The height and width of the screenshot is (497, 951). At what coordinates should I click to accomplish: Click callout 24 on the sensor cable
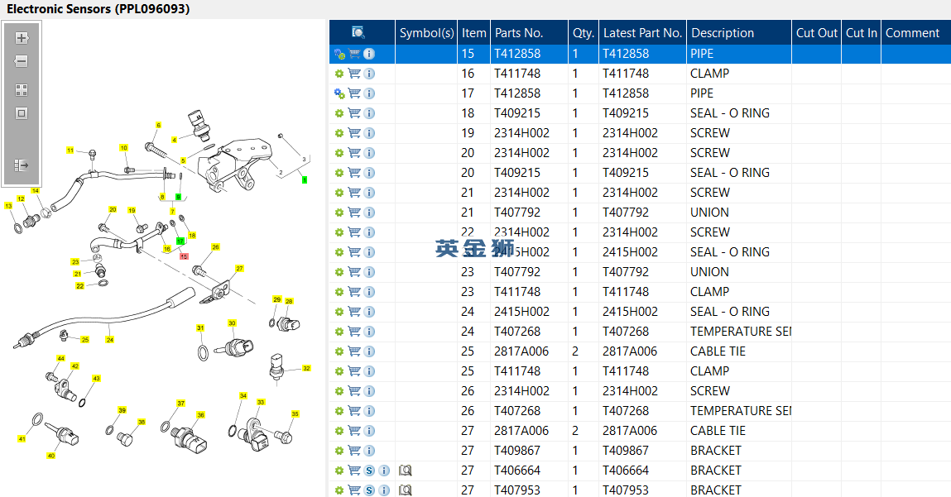pos(110,340)
